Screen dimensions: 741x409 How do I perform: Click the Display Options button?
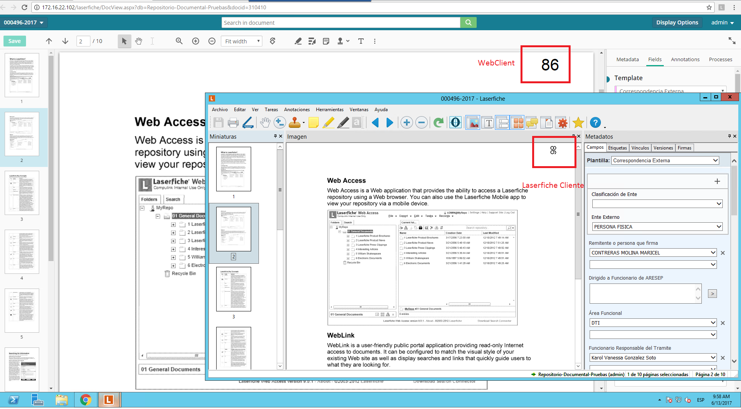(x=677, y=22)
